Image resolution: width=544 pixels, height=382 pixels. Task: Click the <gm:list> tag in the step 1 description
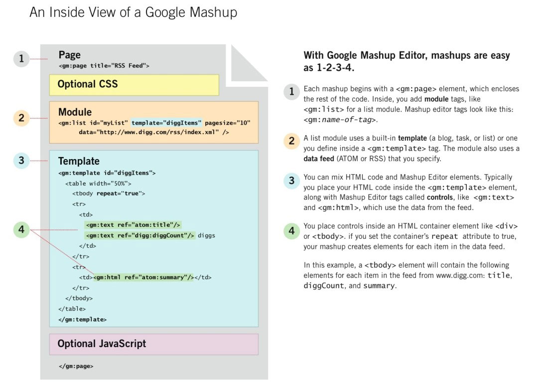point(324,109)
